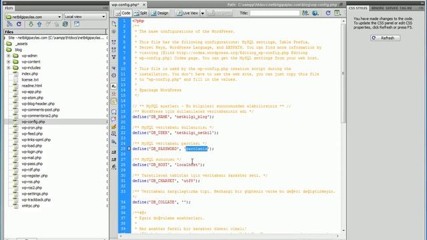Click Indent Code icon
427x240 pixels.
coord(114,152)
